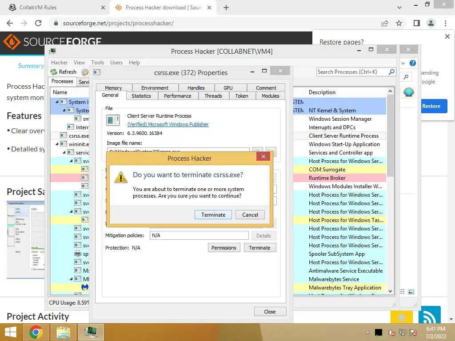The width and height of the screenshot is (455, 341).
Task: Click the csrss.exe file icon in Properties
Action: click(x=113, y=120)
